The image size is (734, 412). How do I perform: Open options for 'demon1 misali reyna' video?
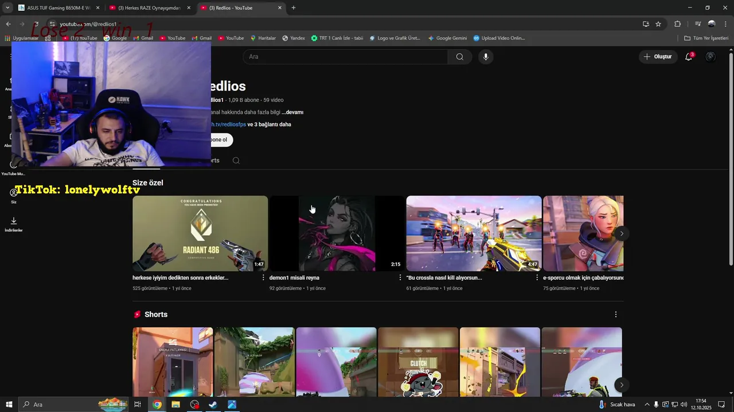tap(400, 278)
